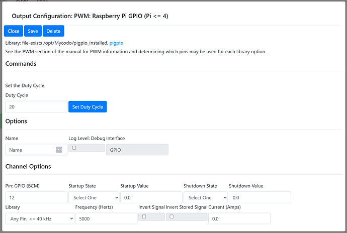
Task: Toggle the Log Level: Debug checkbox
Action: click(74, 148)
